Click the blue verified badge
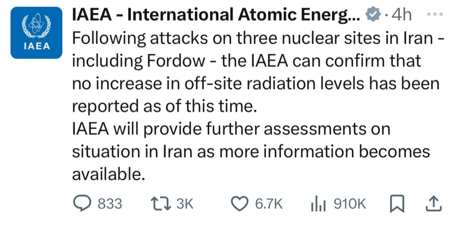Screen dimensions: 456x236 pyautogui.click(x=373, y=14)
